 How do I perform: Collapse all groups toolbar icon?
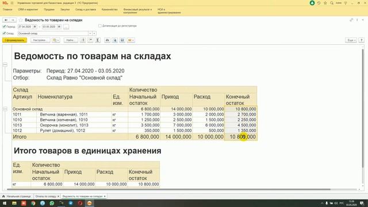[x=90, y=40]
